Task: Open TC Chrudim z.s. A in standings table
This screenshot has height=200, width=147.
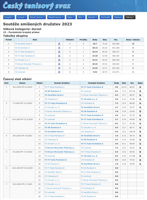Action: pos(22,60)
